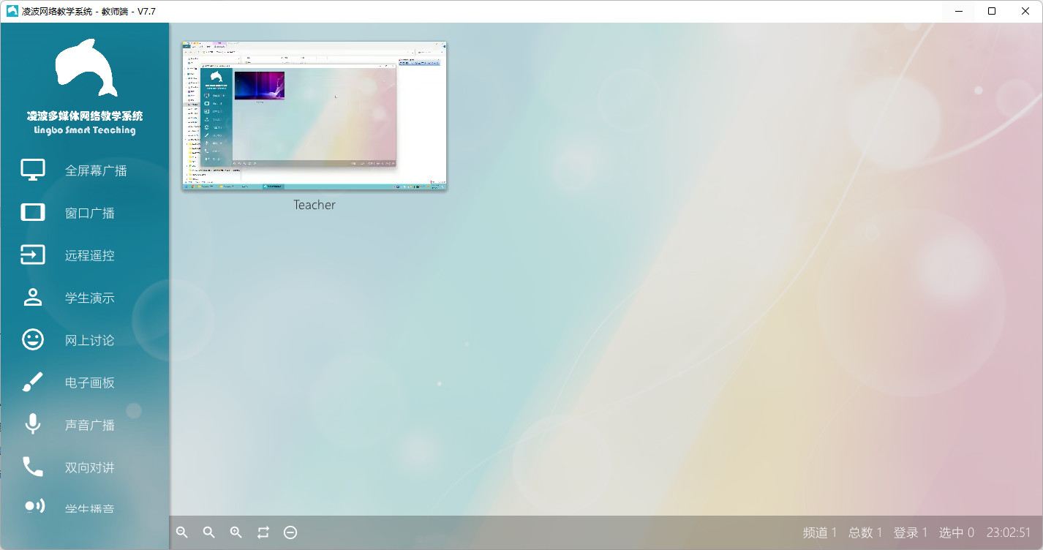Open the electronic whiteboard brush icon
1043x550 pixels.
pos(33,383)
